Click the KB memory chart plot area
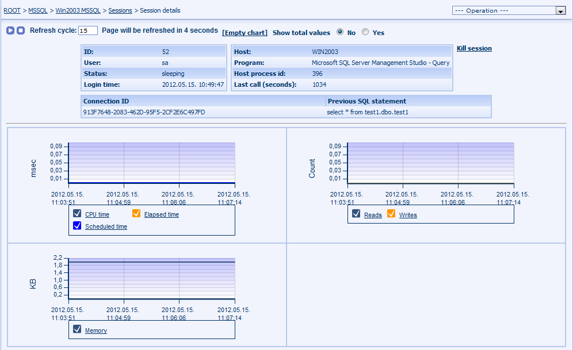 click(152, 279)
